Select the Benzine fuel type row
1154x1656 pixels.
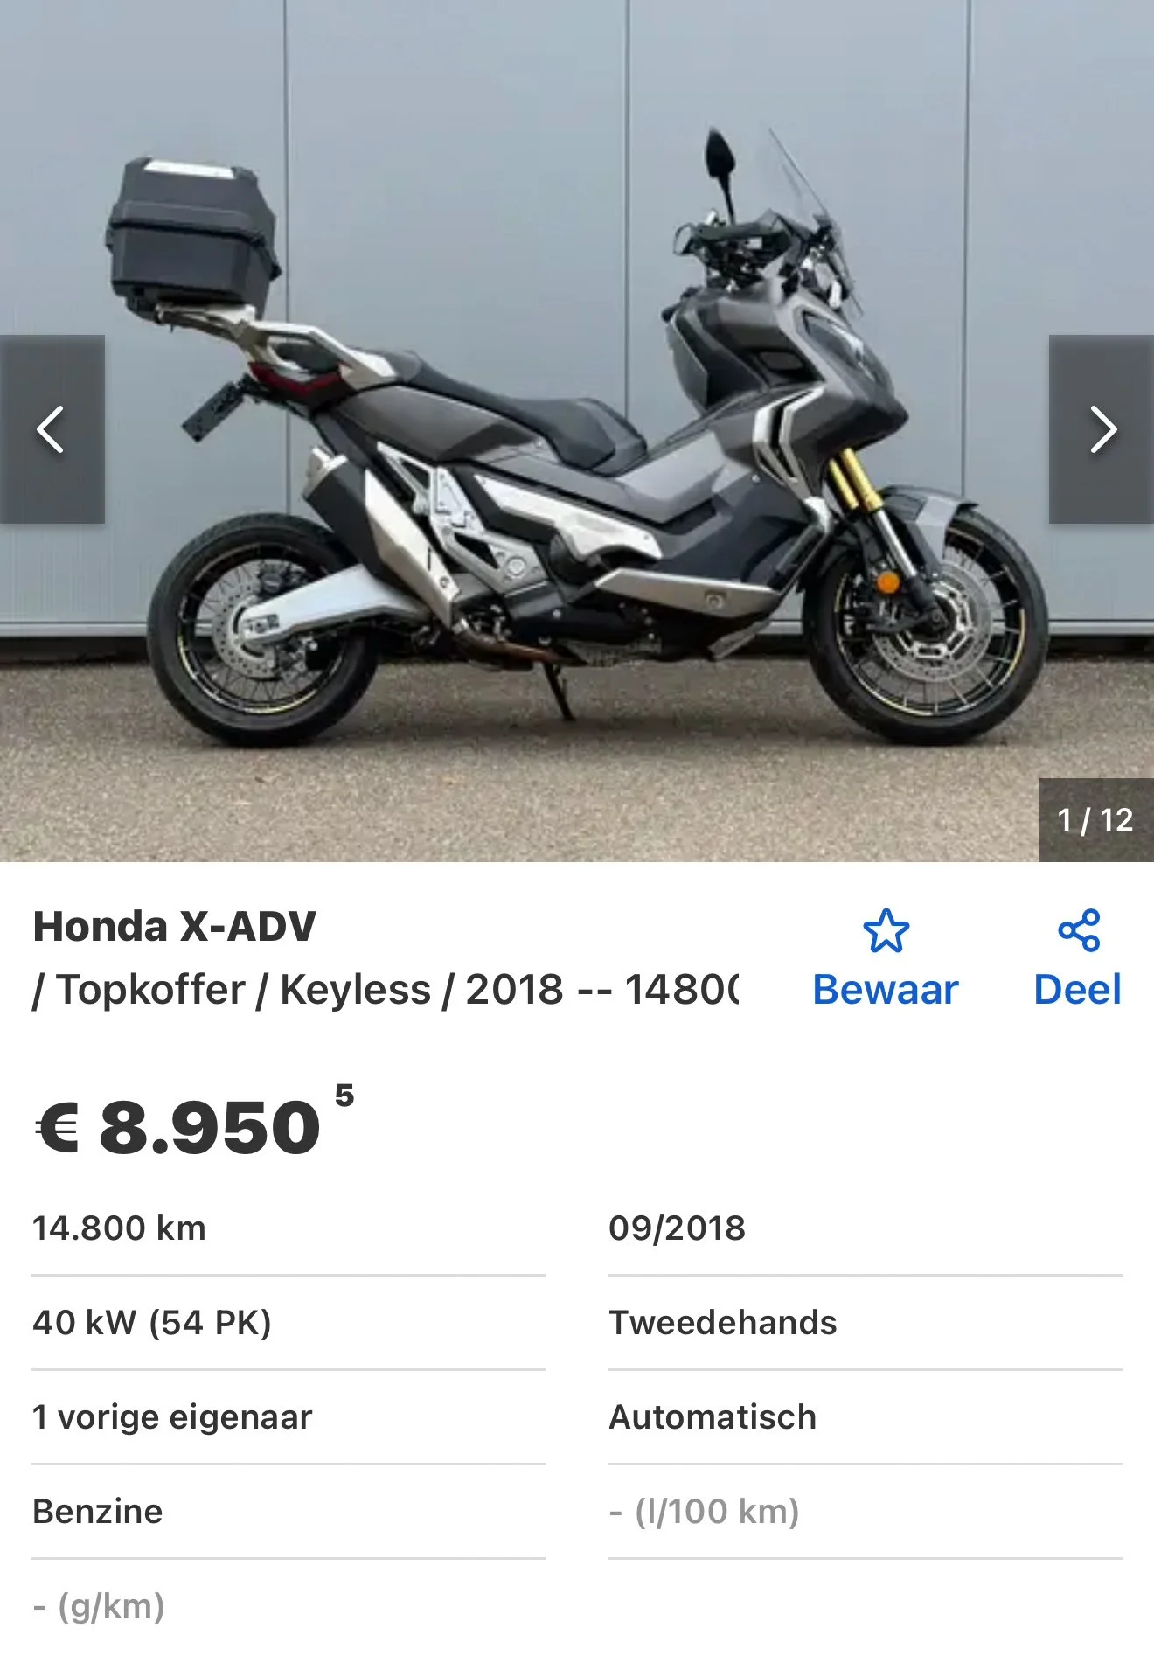(288, 1512)
